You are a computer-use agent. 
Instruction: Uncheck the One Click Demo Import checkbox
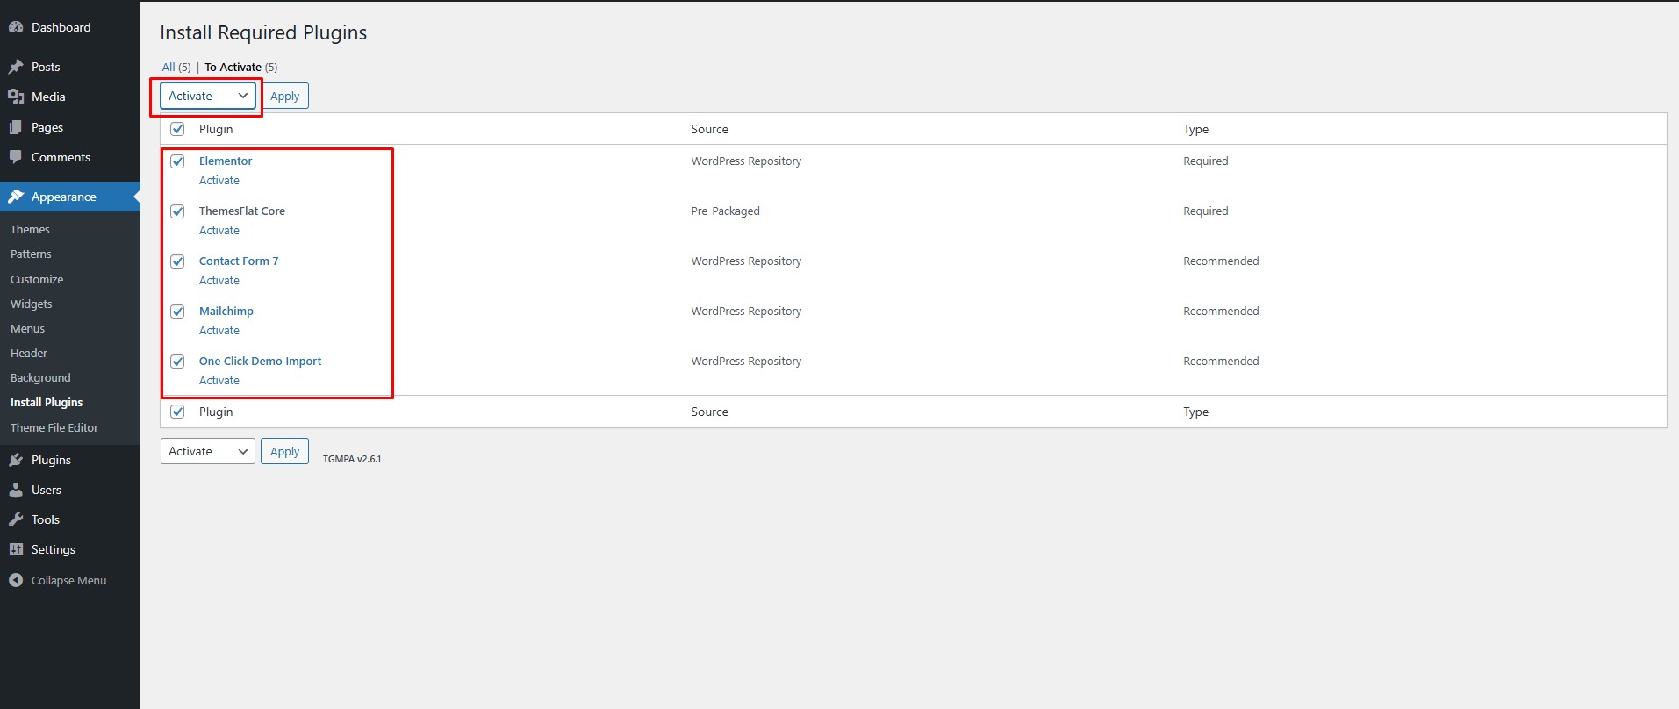177,362
